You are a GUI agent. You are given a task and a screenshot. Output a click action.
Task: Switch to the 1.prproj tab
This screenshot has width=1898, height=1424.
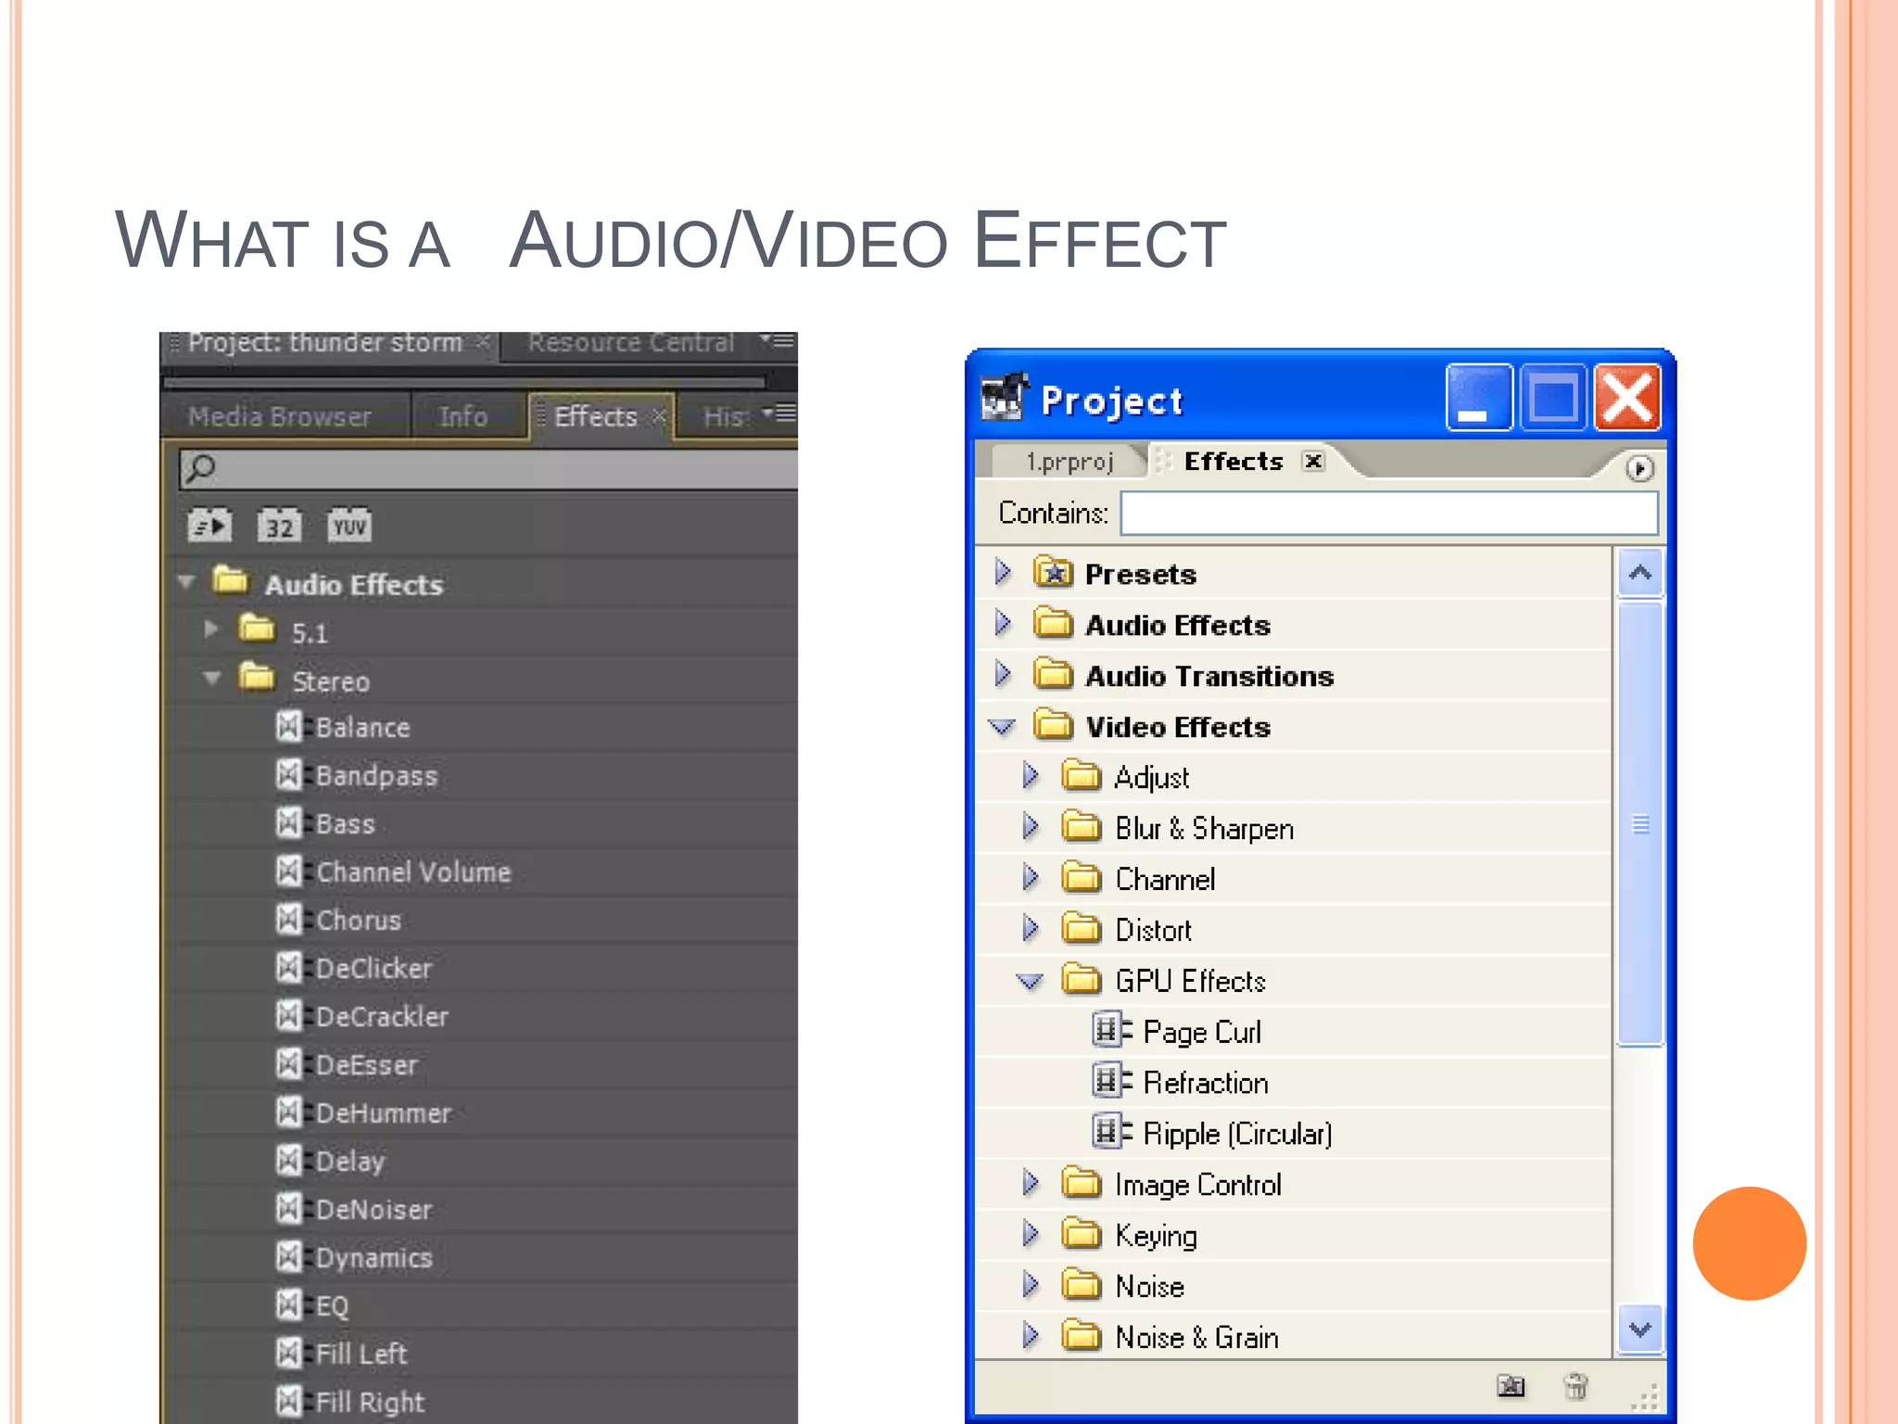click(1069, 461)
